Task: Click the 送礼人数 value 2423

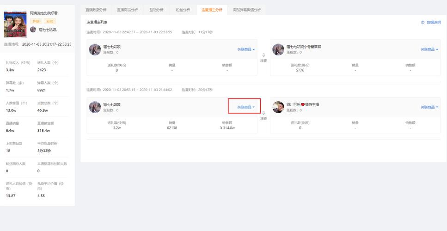Action: point(42,70)
